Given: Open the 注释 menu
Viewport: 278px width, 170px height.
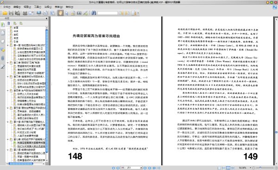Looking at the screenshot, I should coord(48,7).
